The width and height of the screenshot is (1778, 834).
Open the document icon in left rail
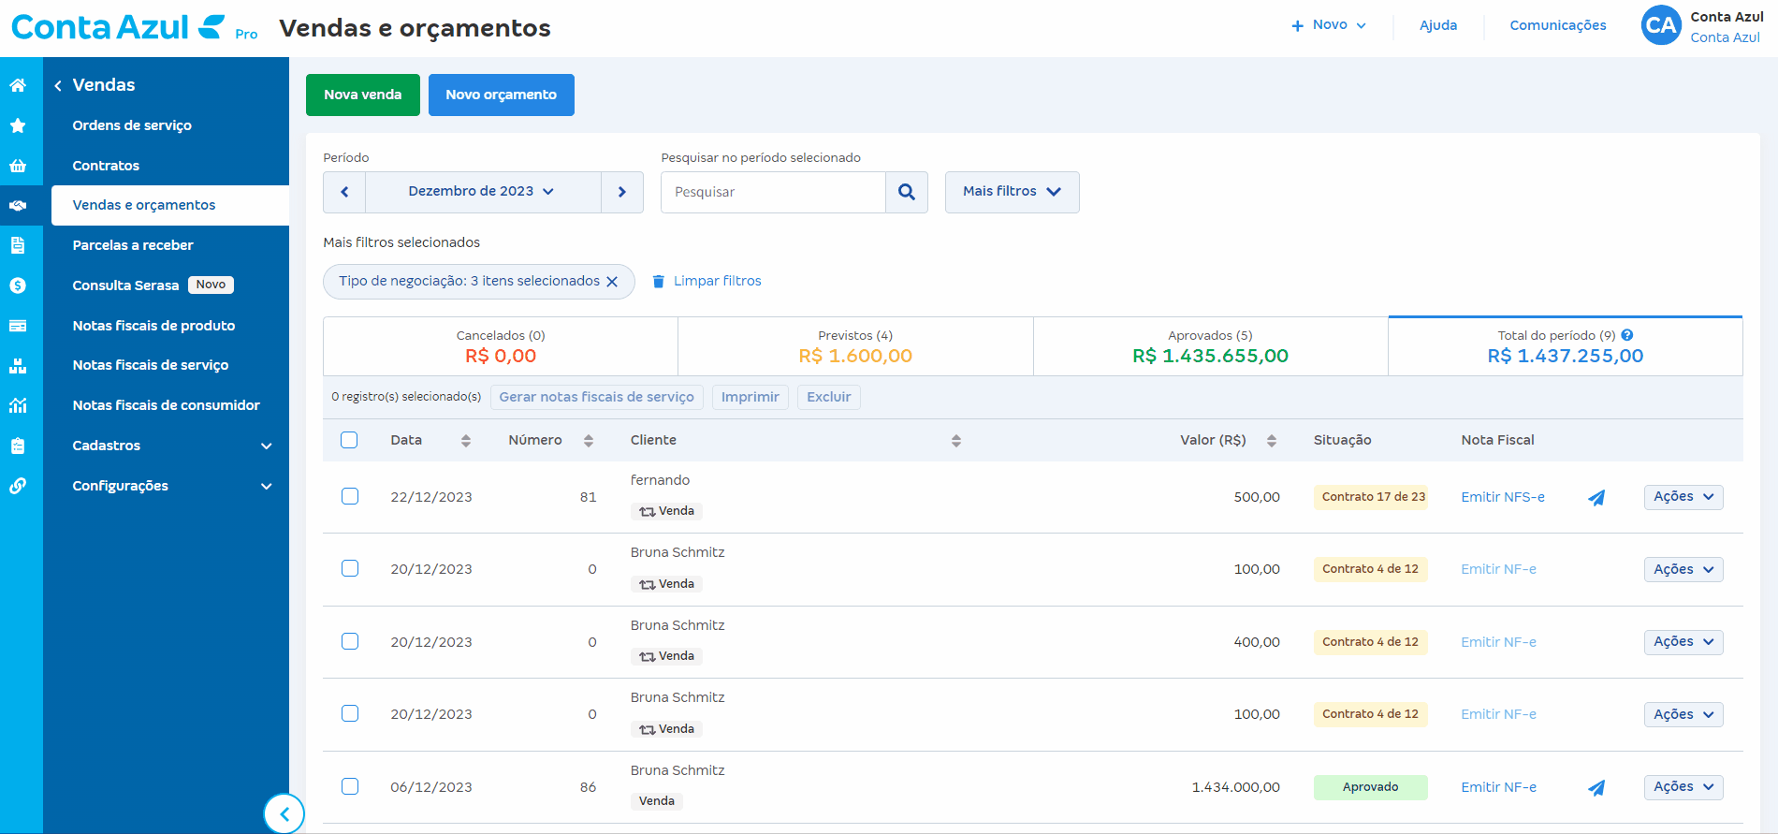[18, 245]
